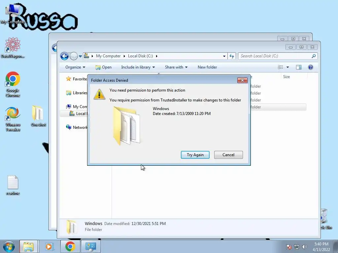The image size is (338, 253).
Task: Click the highlighted File folder row
Action: click(278, 107)
